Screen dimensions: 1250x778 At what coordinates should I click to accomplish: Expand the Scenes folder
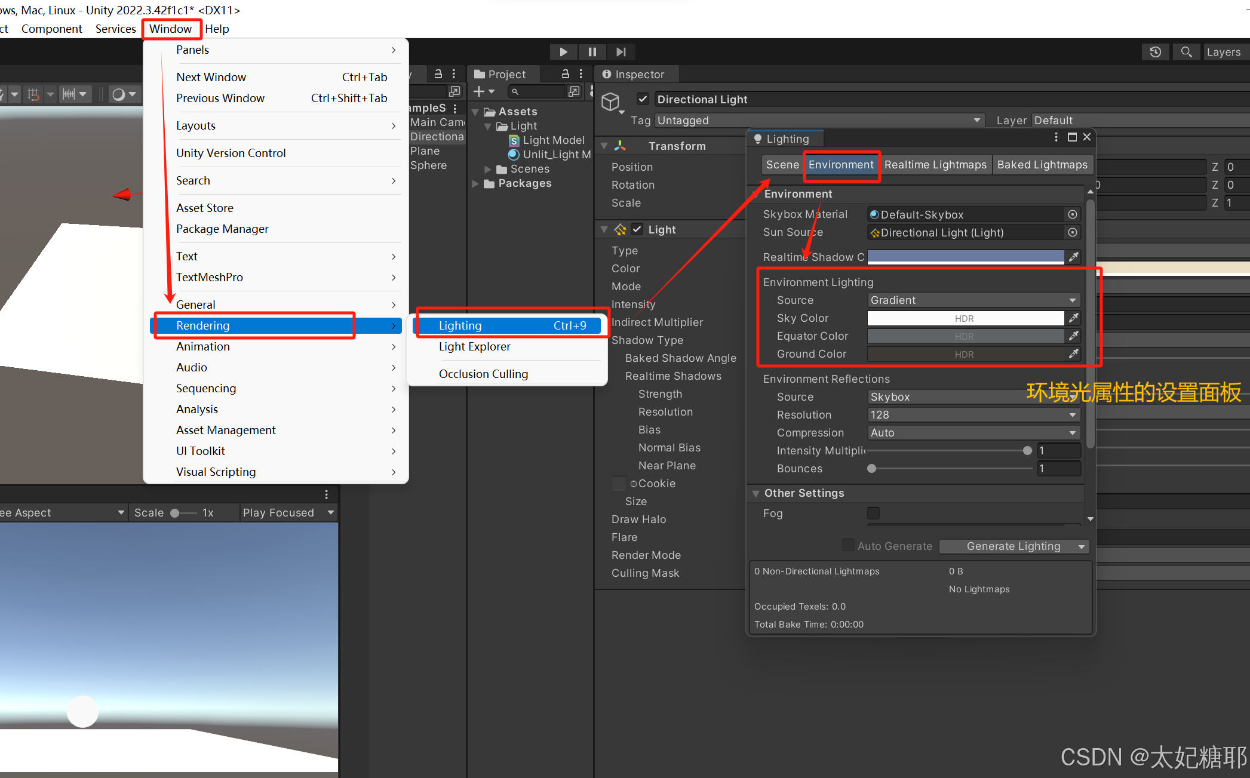pos(488,169)
